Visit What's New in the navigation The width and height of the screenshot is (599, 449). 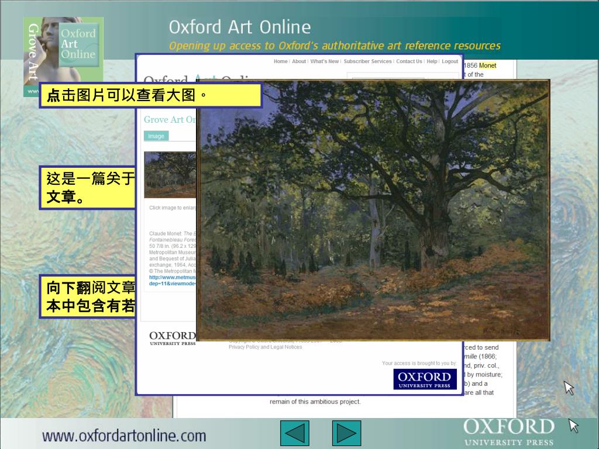click(324, 61)
